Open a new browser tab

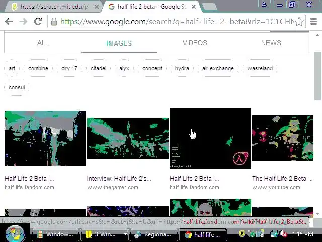click(209, 7)
